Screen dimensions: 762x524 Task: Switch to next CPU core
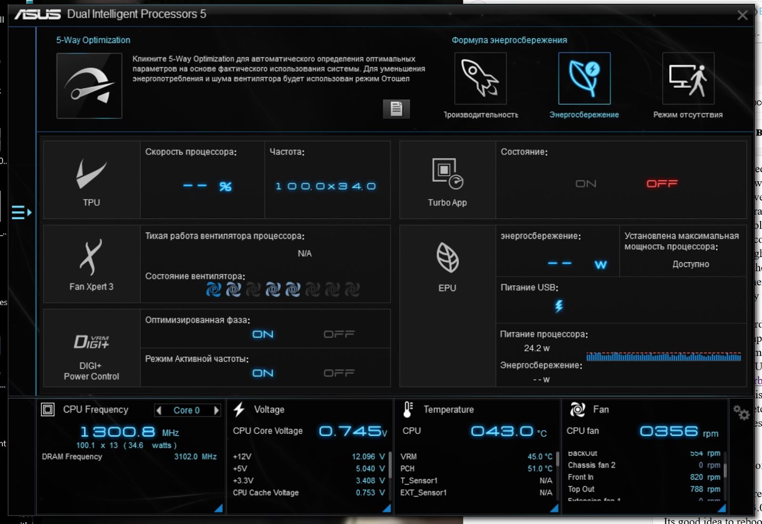click(x=217, y=410)
